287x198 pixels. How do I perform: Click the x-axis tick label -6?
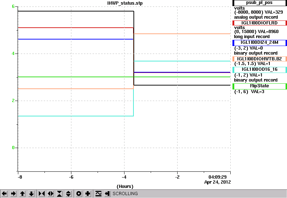tap(71, 177)
